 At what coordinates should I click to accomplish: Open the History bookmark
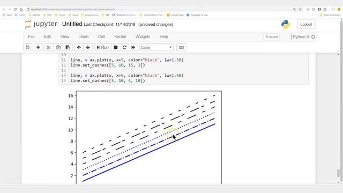pos(20,15)
